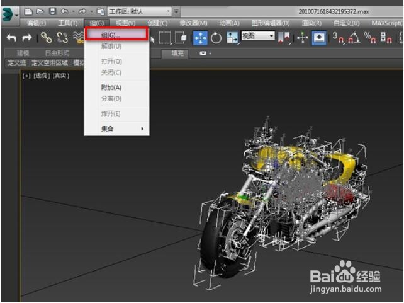Click the Rectangular Selection Region tool
The image size is (404, 303).
tap(165, 38)
